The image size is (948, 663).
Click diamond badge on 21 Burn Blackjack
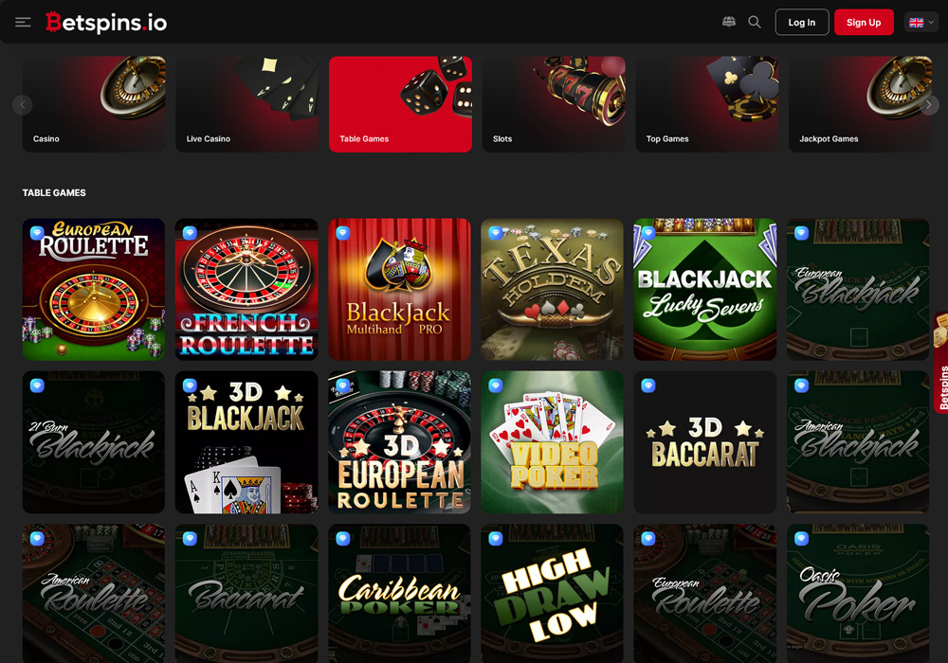pyautogui.click(x=37, y=385)
